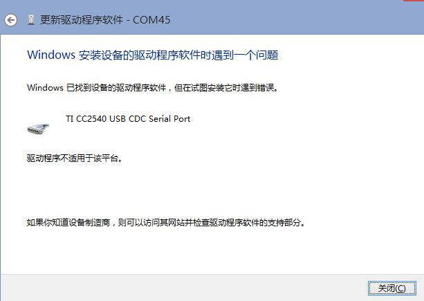Image resolution: width=424 pixels, height=301 pixels.
Task: Select the TI CC2540 USB CDC Serial Port label
Action: coord(128,119)
